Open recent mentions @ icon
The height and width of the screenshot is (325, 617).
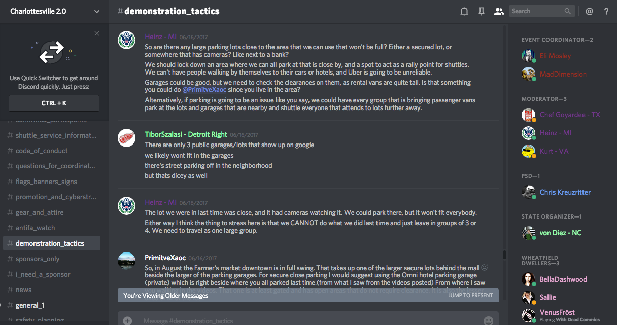[589, 11]
